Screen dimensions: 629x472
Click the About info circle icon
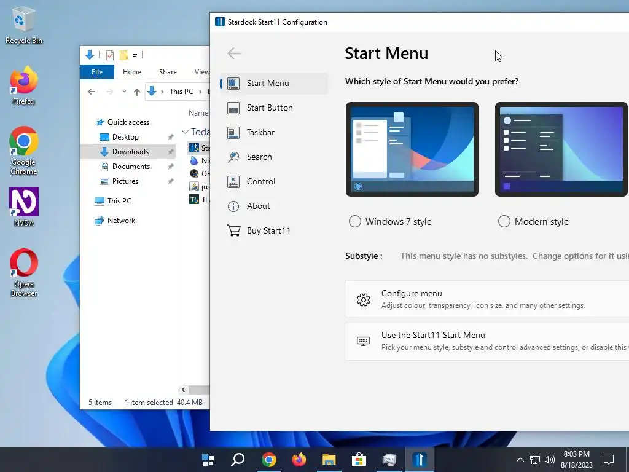(233, 206)
